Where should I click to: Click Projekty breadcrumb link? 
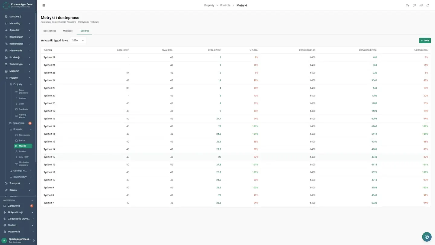(x=209, y=5)
